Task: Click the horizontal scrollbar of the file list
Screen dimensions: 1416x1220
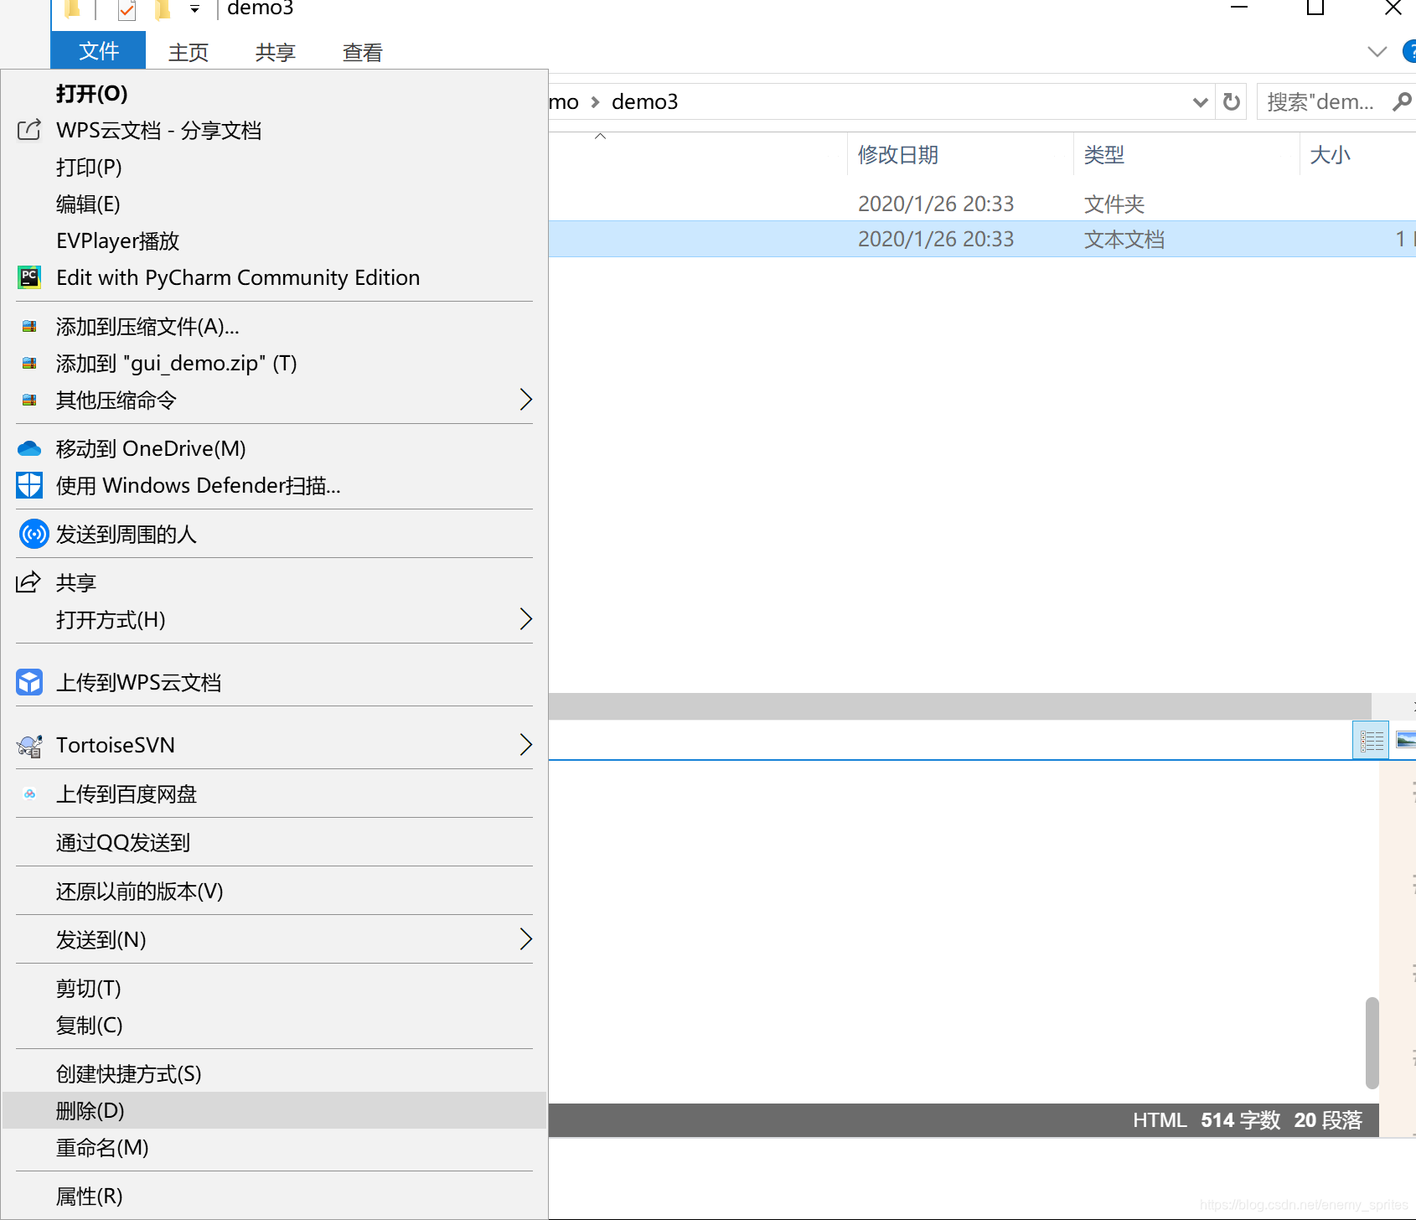Action: pos(960,706)
